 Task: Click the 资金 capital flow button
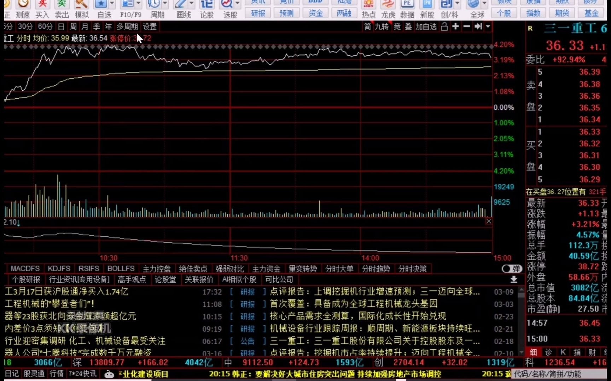[x=315, y=13]
